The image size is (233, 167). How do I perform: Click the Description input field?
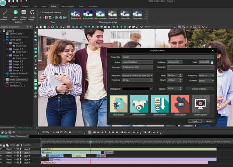[x=191, y=67]
